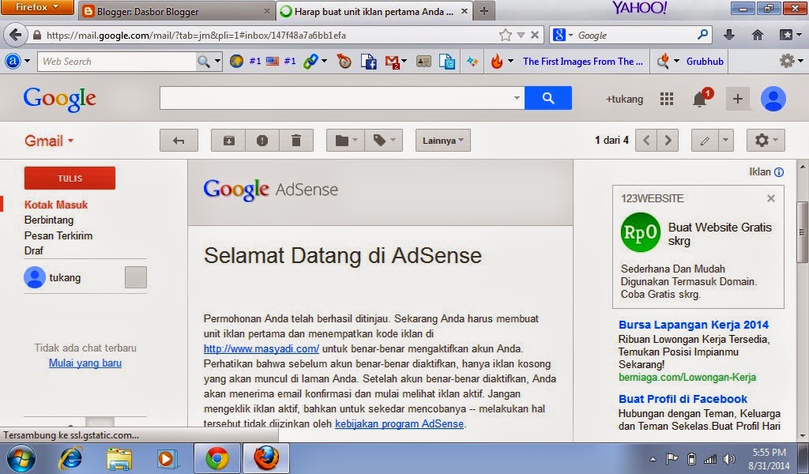Return to inbox with back arrow button
The height and width of the screenshot is (474, 809).
click(x=179, y=141)
